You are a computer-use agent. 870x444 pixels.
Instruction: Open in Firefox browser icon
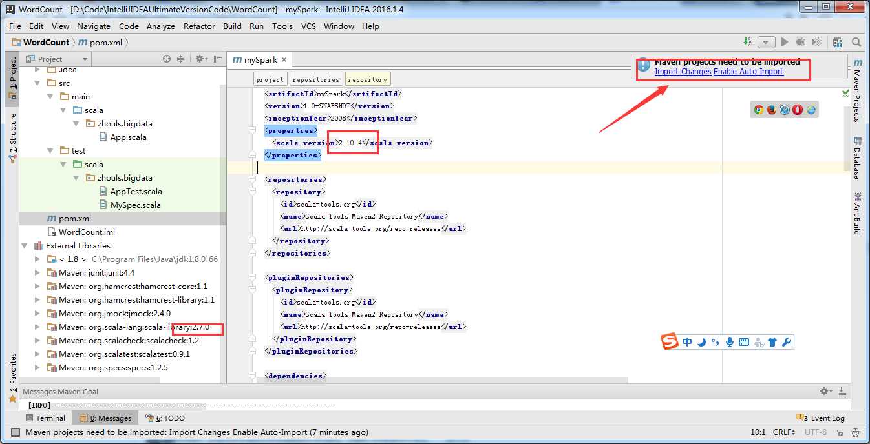click(772, 110)
